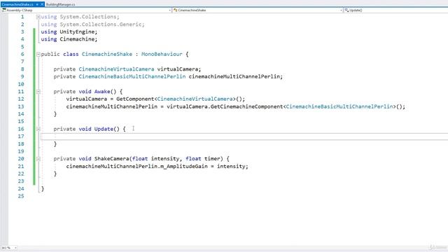Viewport: 448px width, 252px height.
Task: Collapse the using directives block at line 1
Action: [x=38, y=17]
